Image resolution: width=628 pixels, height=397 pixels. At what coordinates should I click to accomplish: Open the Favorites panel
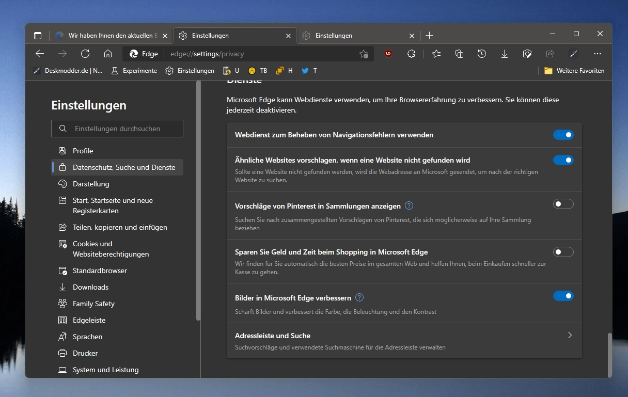tap(436, 54)
